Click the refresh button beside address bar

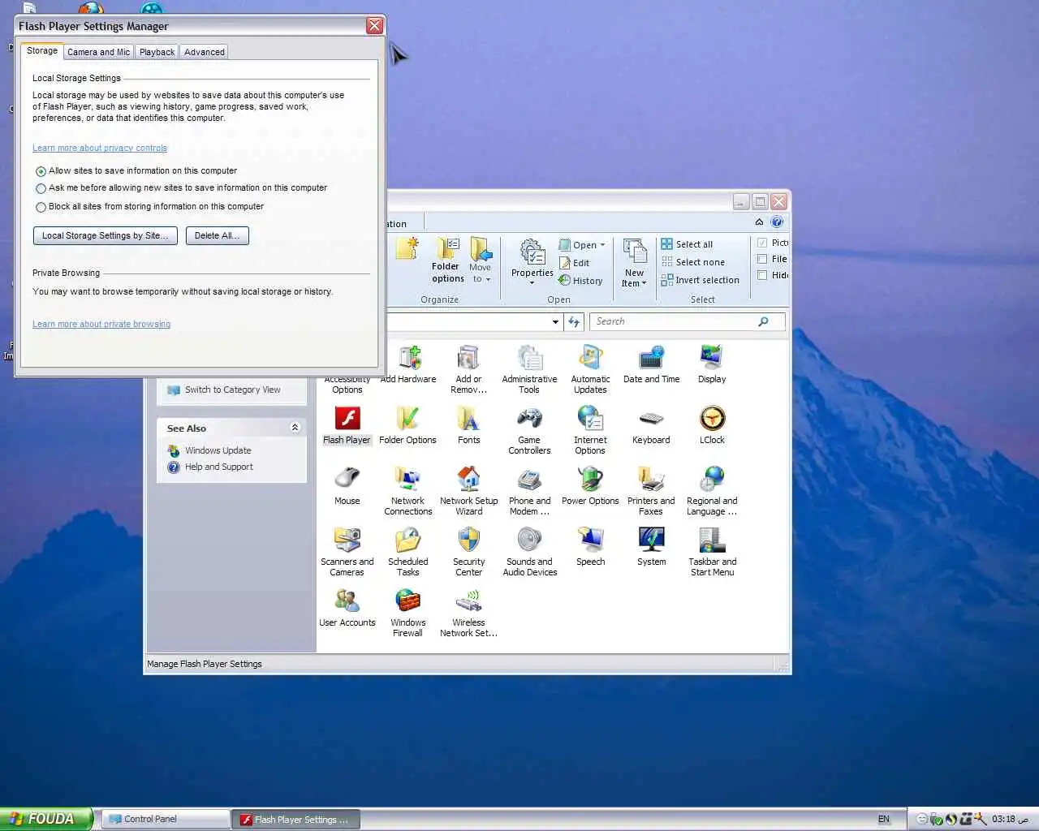pyautogui.click(x=574, y=322)
